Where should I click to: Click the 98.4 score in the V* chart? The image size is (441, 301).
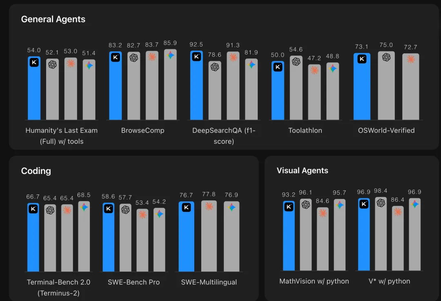(380, 191)
